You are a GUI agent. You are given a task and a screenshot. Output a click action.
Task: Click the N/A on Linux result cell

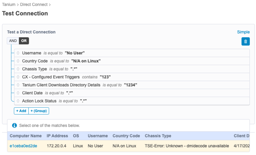(x=124, y=146)
